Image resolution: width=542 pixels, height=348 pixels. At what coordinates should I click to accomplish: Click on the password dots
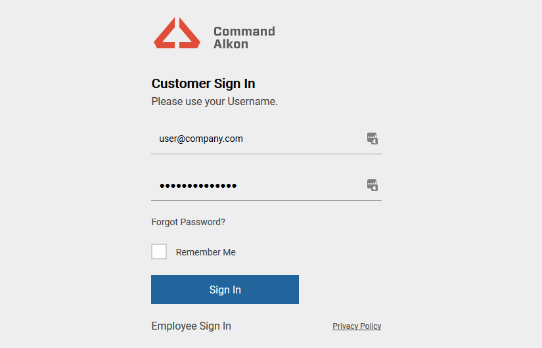coord(198,186)
